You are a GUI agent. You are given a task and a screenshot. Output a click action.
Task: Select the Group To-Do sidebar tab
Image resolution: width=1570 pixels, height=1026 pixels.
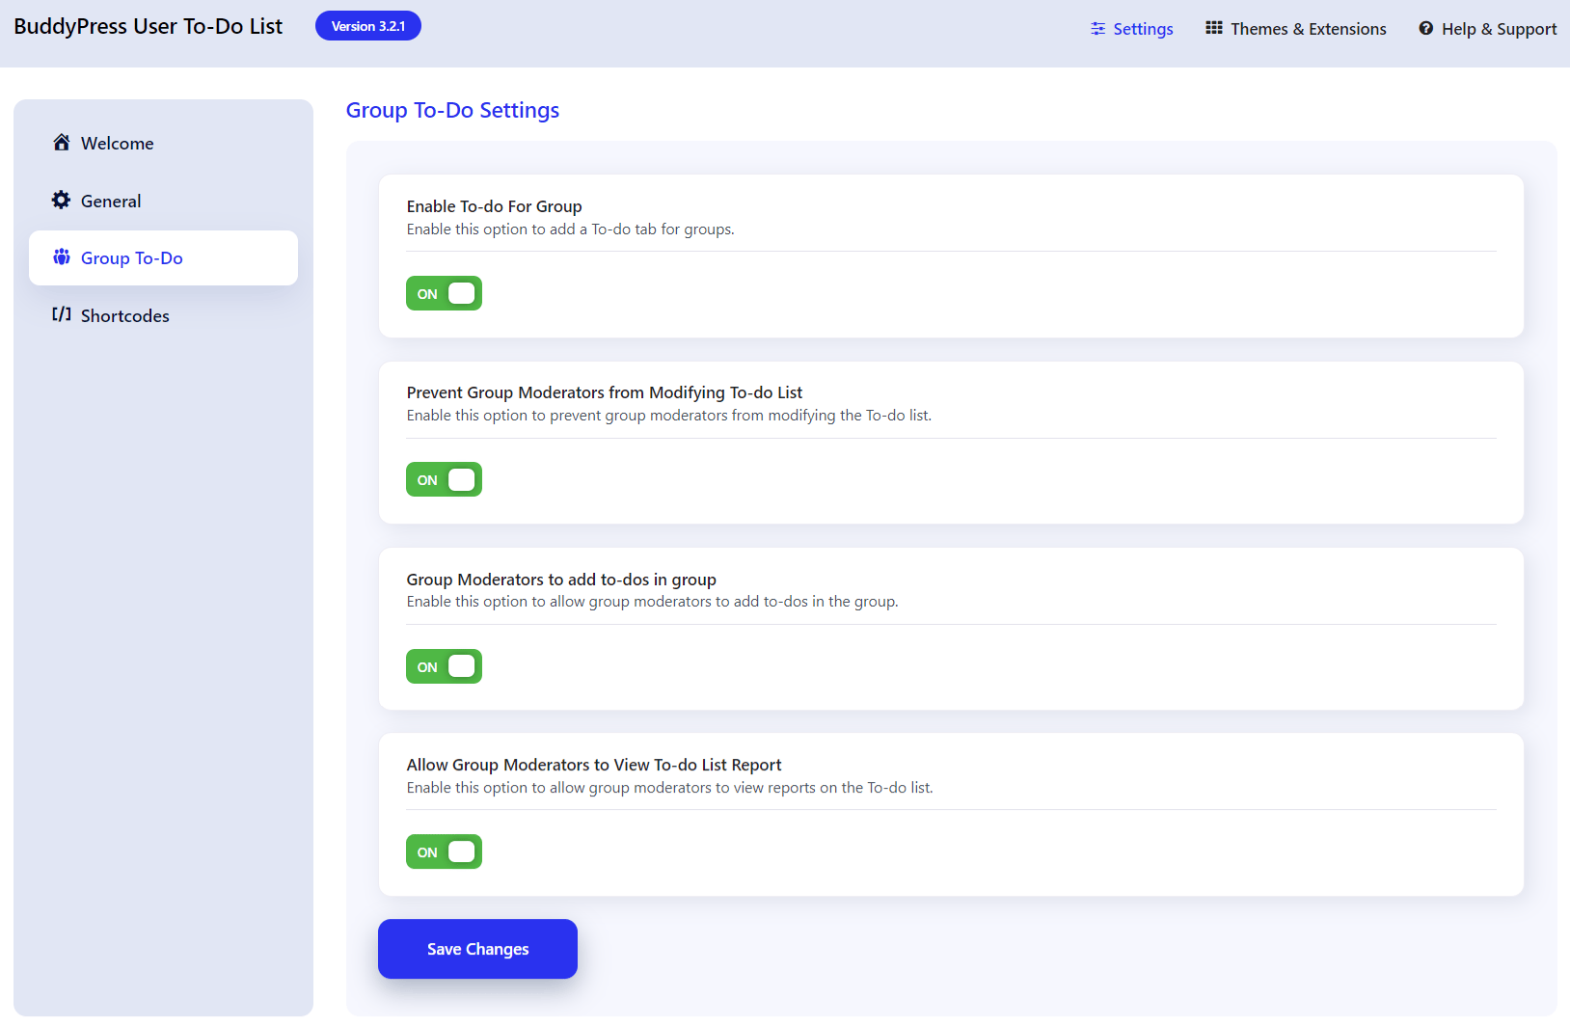(x=132, y=258)
